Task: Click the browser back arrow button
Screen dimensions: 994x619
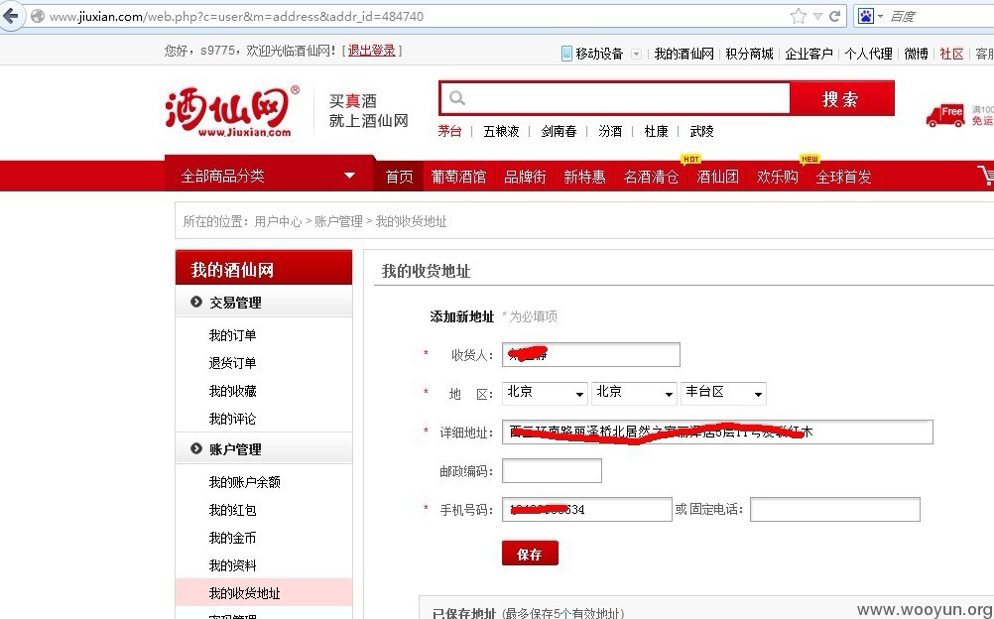Action: point(11,15)
